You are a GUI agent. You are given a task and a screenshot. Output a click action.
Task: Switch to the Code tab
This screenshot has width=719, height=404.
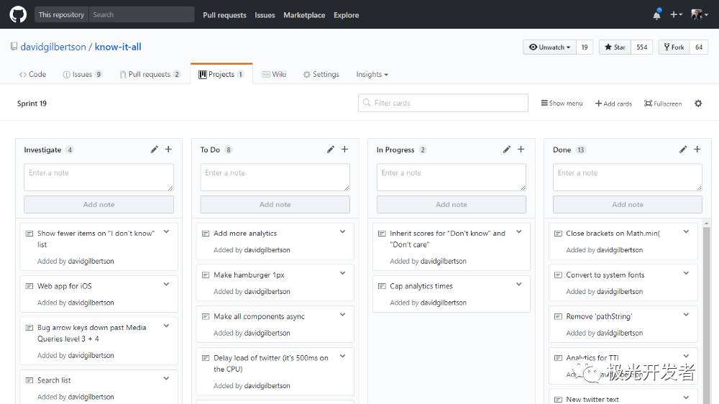[x=32, y=74]
